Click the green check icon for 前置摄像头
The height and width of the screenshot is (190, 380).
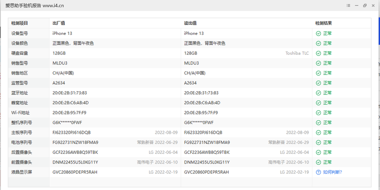(318, 162)
